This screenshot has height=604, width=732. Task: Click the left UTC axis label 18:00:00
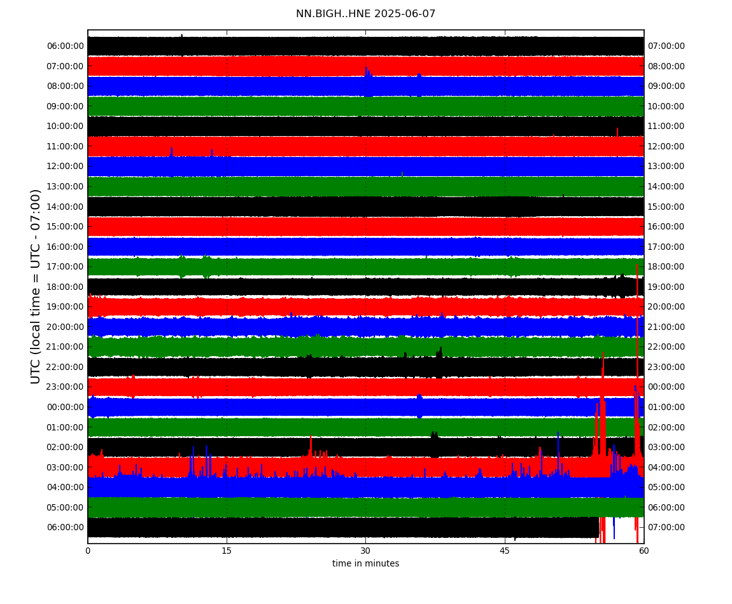pyautogui.click(x=66, y=287)
